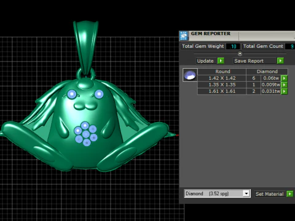Select the 1.35 X 1.35 size cell

click(x=222, y=85)
